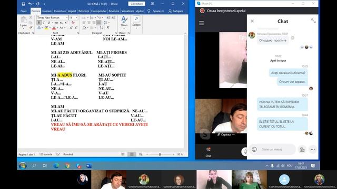Viewport: 337px width, 189px height.
Task: Save the Word document
Action: 23,4
